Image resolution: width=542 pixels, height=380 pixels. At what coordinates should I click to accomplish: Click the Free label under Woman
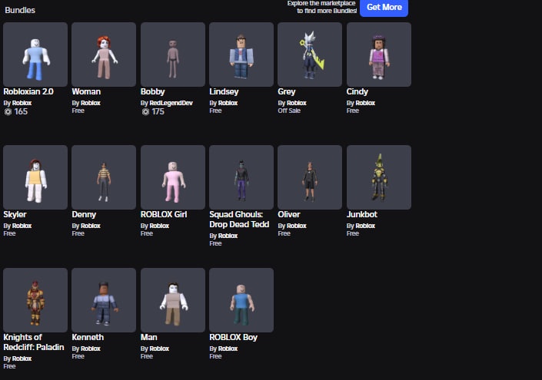[x=78, y=111]
